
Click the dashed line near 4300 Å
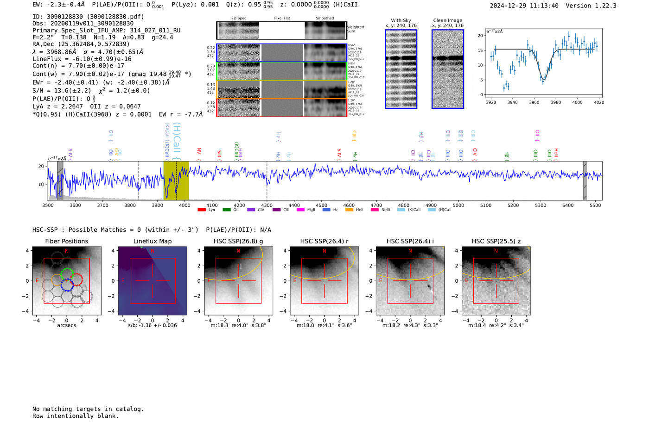pos(267,180)
